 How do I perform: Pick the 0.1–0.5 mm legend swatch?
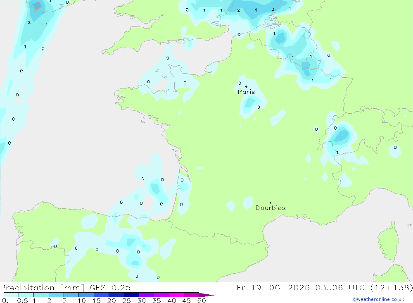click(x=11, y=295)
